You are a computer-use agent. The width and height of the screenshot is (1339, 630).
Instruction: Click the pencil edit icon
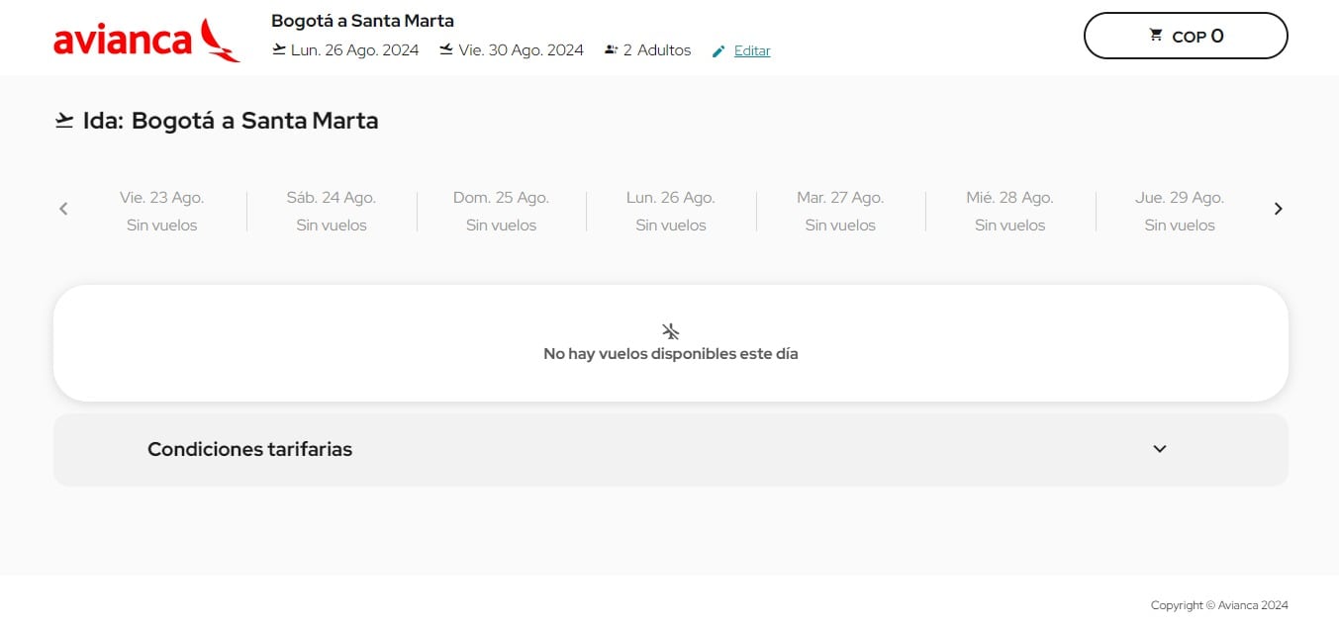coord(718,51)
